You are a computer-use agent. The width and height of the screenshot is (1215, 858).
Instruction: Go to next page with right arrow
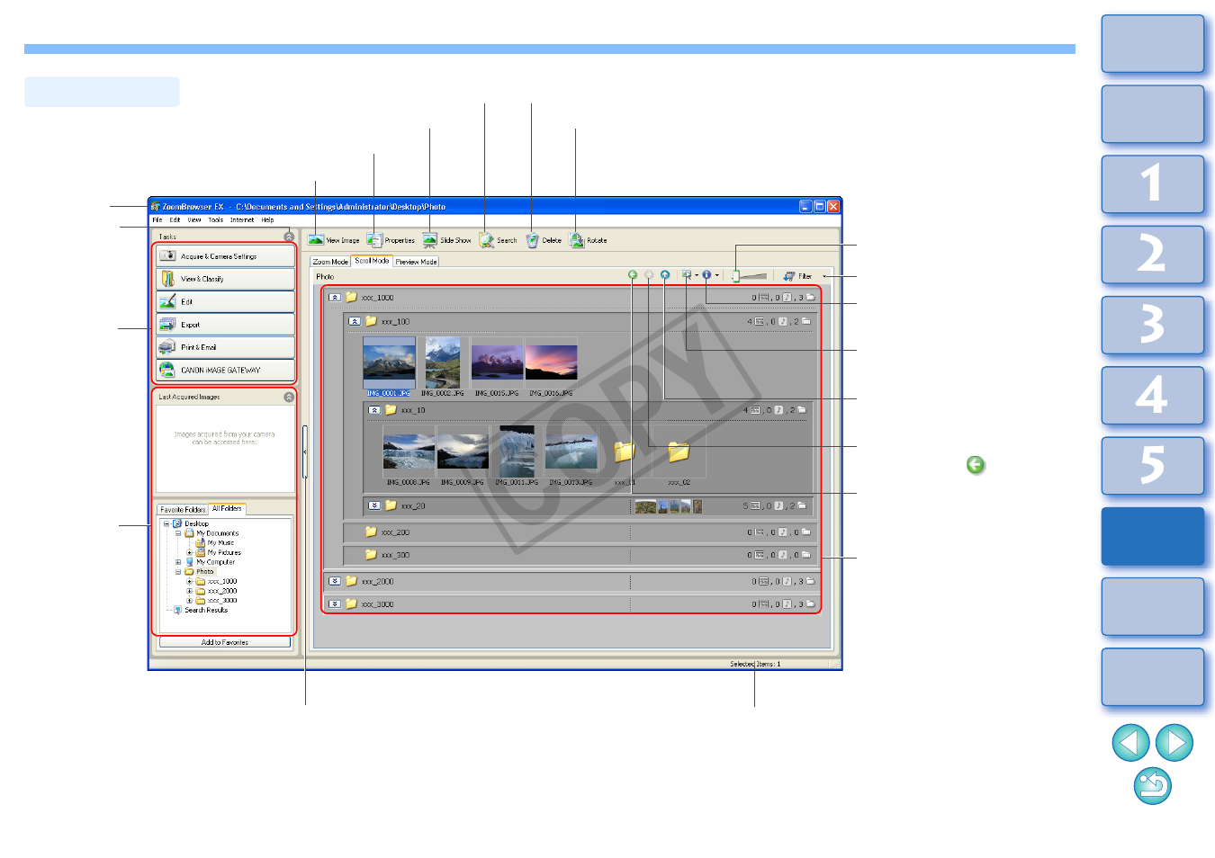pos(1174,743)
